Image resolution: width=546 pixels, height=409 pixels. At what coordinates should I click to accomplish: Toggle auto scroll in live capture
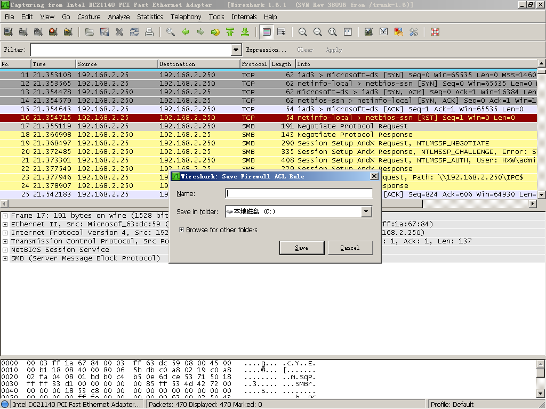coord(282,32)
